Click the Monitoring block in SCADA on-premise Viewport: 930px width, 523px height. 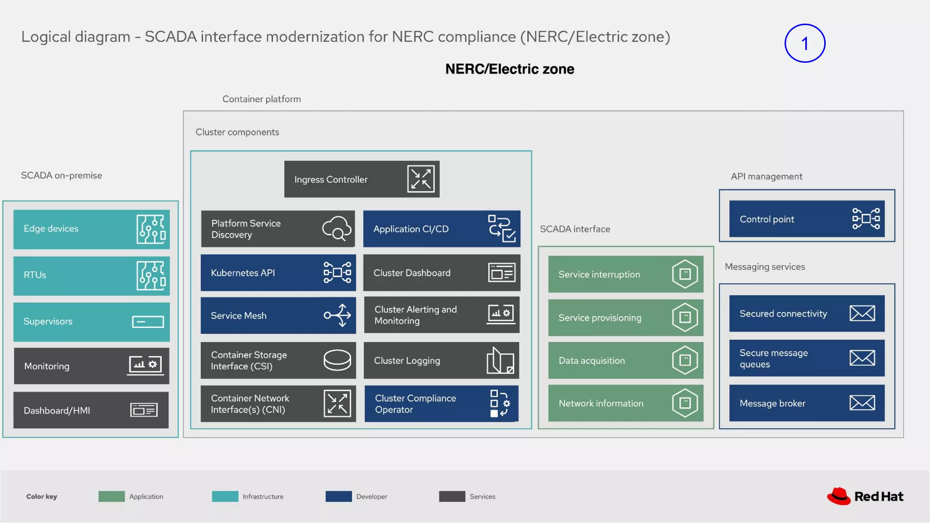[91, 366]
